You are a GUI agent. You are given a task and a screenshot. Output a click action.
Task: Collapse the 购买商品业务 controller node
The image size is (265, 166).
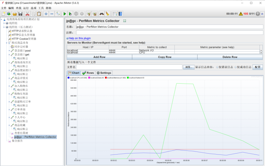click(x=7, y=43)
